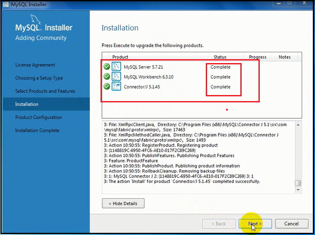Image resolution: width=315 pixels, height=235 pixels.
Task: Click the Cancel button
Action: [x=292, y=224]
